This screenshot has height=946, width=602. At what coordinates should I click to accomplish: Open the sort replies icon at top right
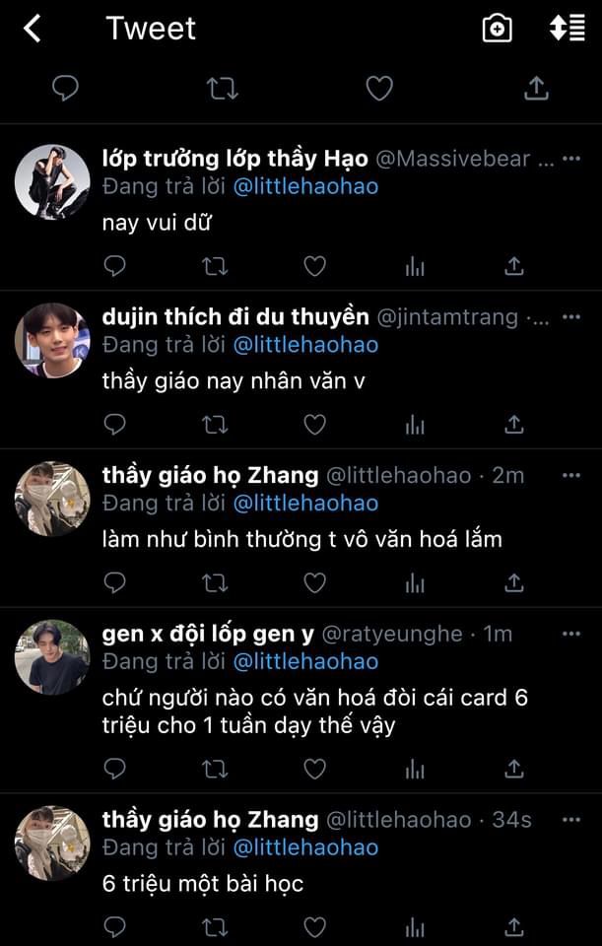click(567, 28)
